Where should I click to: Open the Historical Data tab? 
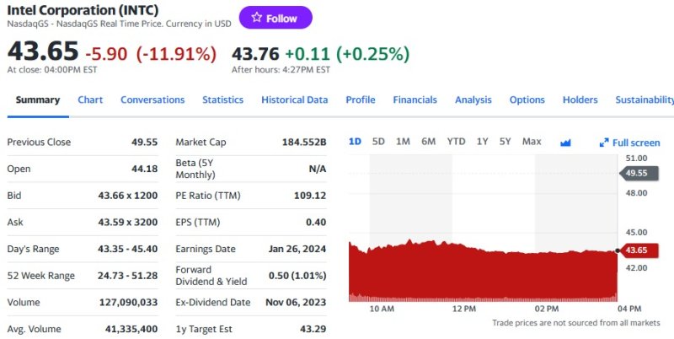click(x=294, y=100)
